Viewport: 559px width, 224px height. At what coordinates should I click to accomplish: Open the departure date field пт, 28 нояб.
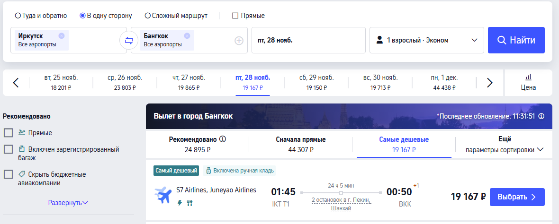coord(308,40)
